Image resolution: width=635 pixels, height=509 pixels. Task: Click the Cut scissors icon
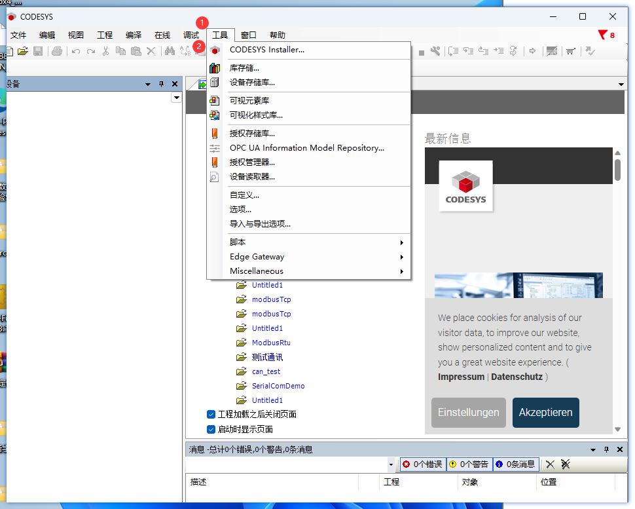(x=105, y=51)
